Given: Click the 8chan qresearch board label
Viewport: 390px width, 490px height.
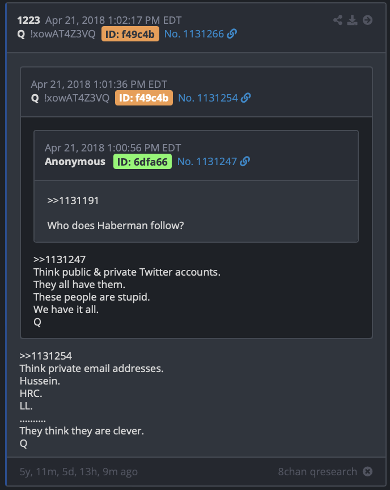Looking at the screenshot, I should click(317, 471).
